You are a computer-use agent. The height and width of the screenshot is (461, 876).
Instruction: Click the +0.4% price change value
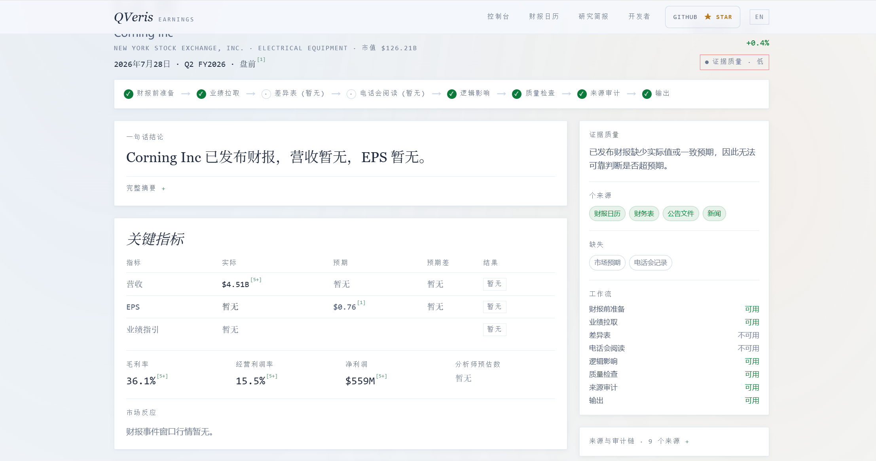point(758,43)
